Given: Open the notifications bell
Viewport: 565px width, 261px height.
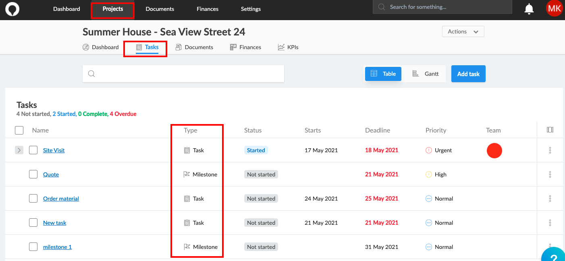Looking at the screenshot, I should click(x=529, y=9).
